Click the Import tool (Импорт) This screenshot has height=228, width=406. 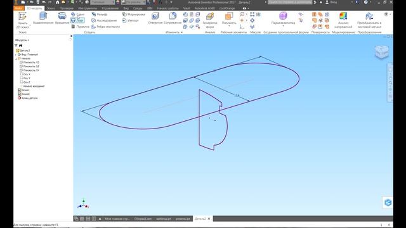click(130, 20)
